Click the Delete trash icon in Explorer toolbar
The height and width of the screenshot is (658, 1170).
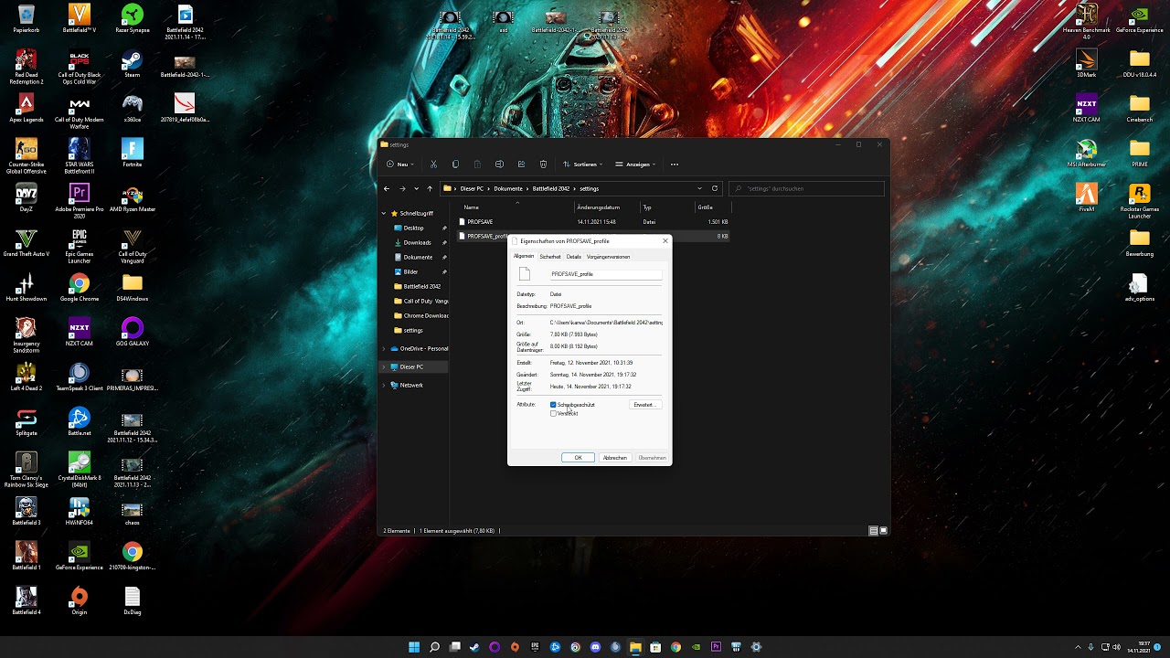543,164
